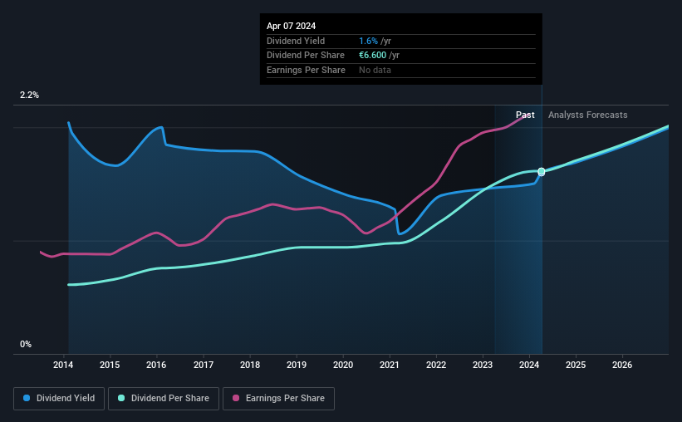Click the Apr 07 2024 tooltip date
Image resolution: width=682 pixels, height=422 pixels.
pyautogui.click(x=291, y=26)
